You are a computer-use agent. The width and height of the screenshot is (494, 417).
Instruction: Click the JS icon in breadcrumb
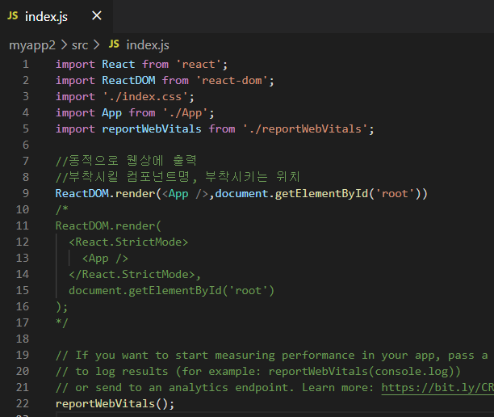tap(114, 44)
